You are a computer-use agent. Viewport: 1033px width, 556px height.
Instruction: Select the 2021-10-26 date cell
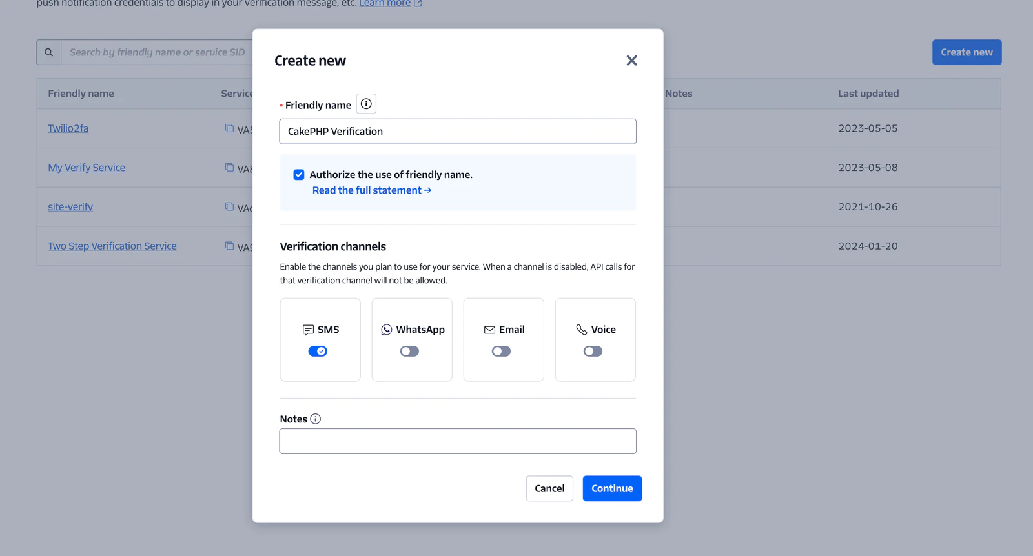click(x=868, y=207)
